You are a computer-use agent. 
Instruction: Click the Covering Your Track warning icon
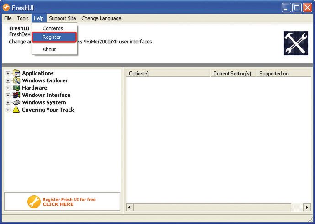[16, 110]
